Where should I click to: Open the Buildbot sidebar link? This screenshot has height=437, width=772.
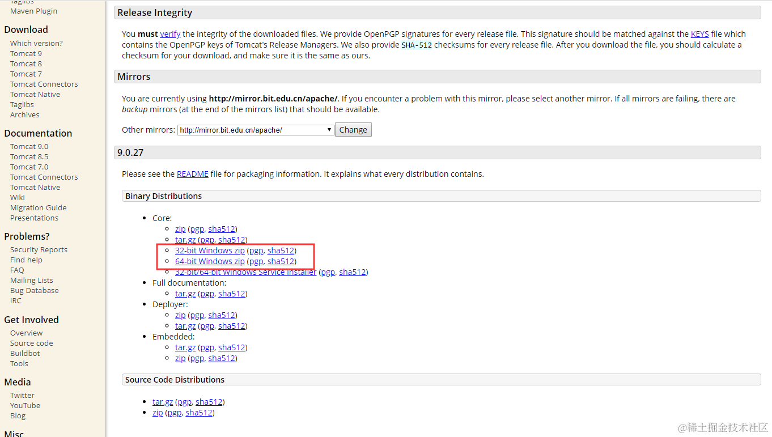pos(25,353)
